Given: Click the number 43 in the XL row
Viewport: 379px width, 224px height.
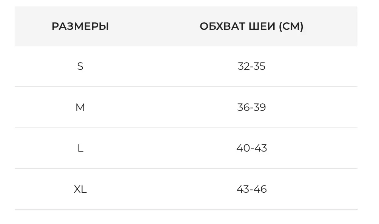Looking at the screenshot, I should (x=243, y=189).
